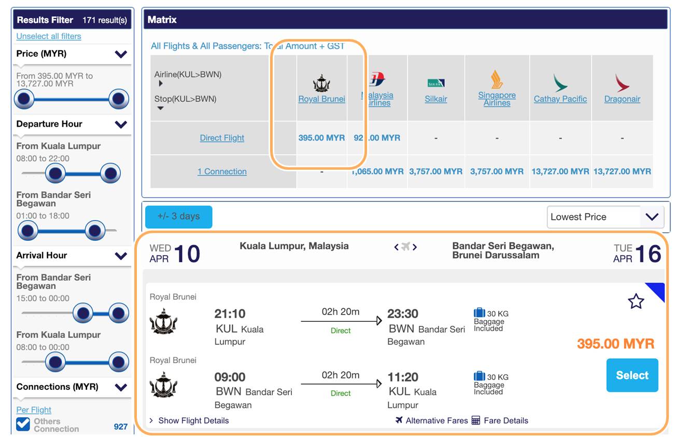Click the Singapore Airlines name link
674x437 pixels.
coord(497,99)
